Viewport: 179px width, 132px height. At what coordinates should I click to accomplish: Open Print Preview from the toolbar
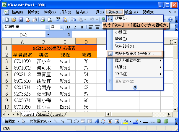click(x=50, y=20)
